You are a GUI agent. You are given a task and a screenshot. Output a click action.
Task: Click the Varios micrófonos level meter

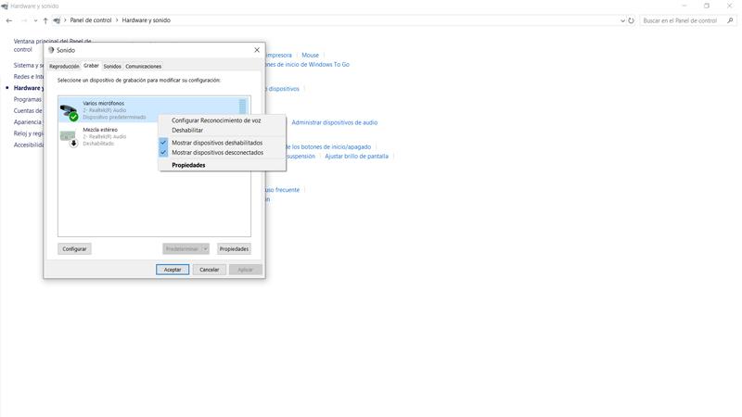(x=242, y=107)
